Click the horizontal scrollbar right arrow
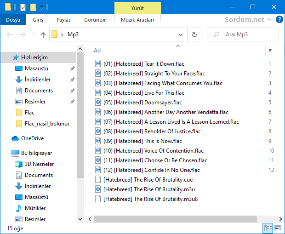The height and width of the screenshot is (234, 285). [281, 219]
